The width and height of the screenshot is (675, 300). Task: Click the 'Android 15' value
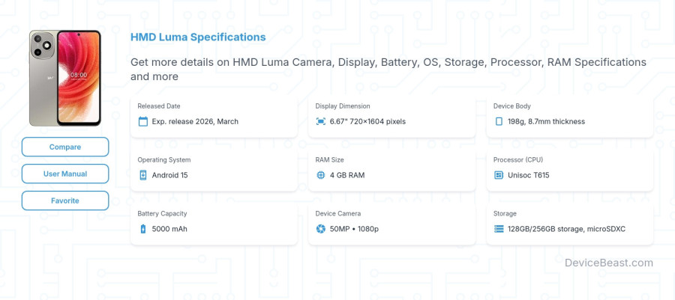[169, 175]
